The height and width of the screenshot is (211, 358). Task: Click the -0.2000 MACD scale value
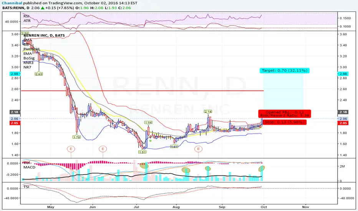tap(12, 175)
